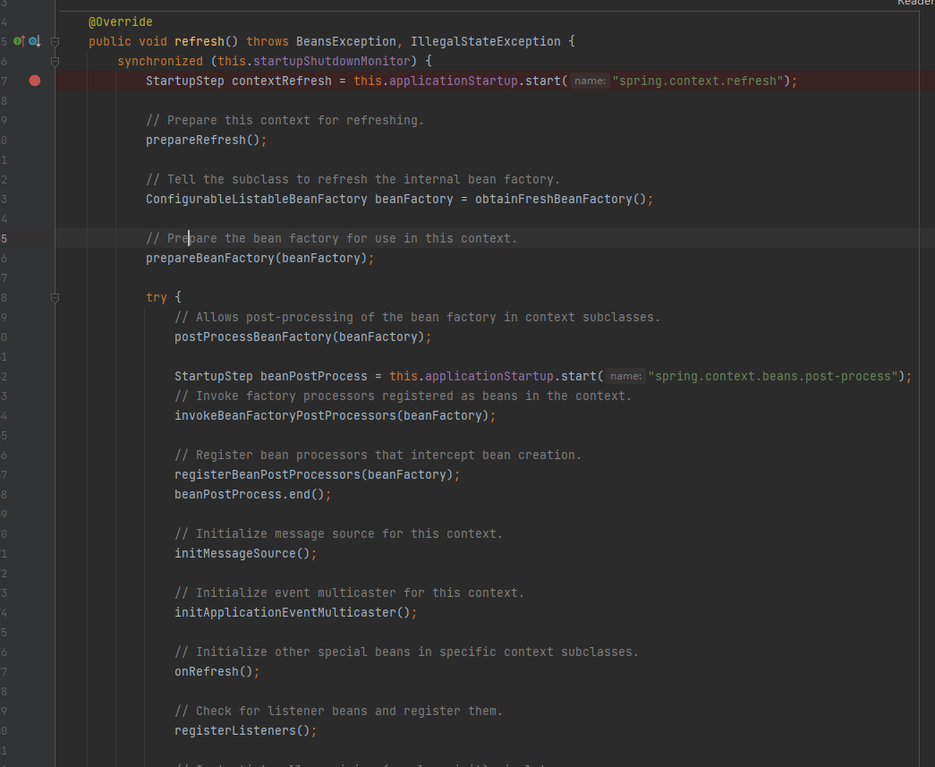The image size is (935, 767).
Task: Click the name: inlay hint before "spring.context.refresh"
Action: 590,81
